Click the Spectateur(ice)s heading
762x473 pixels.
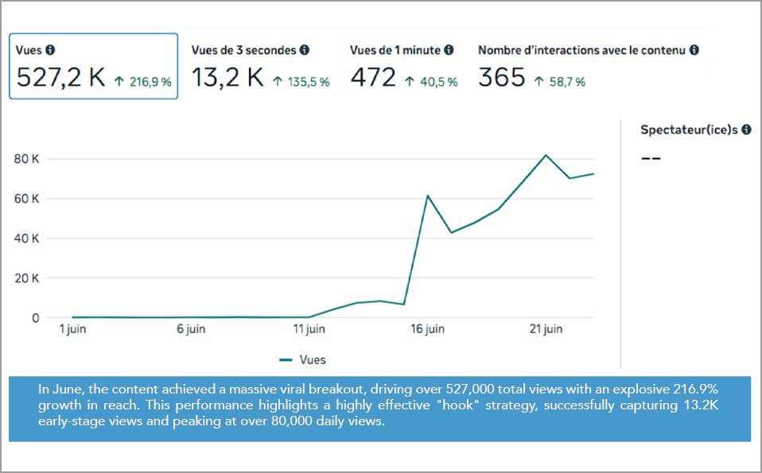pos(689,130)
